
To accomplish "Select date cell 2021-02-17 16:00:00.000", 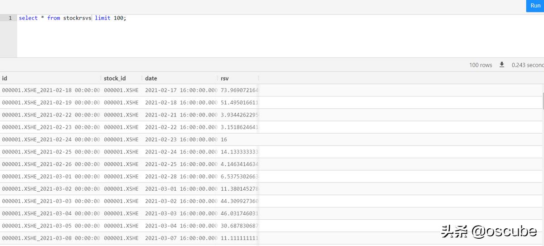I will tap(181, 90).
